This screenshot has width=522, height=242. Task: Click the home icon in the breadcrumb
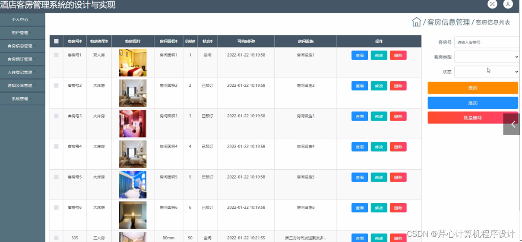coord(416,22)
